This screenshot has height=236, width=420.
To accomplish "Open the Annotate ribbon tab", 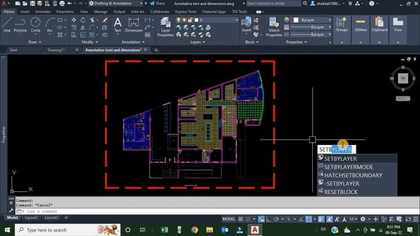I will coord(43,12).
